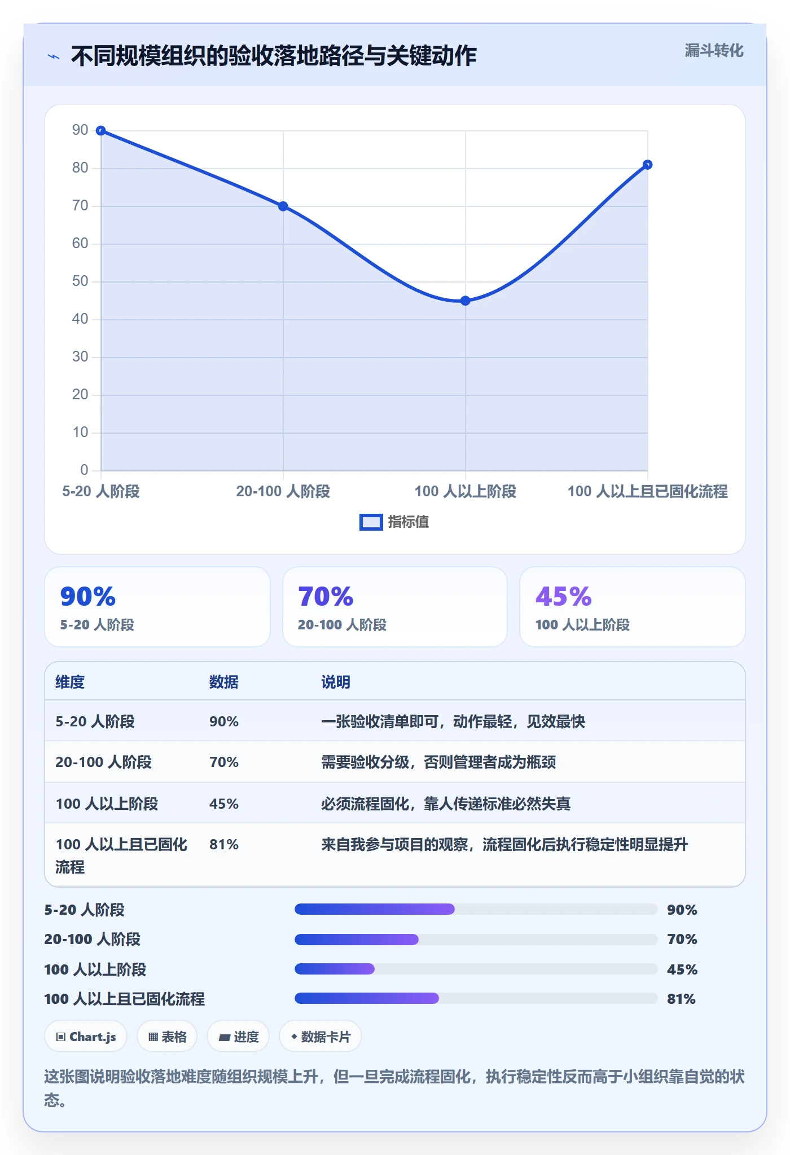This screenshot has width=790, height=1155.
Task: Select the table text 必须流程固化，靠人传递标准必然失真
Action: point(446,804)
